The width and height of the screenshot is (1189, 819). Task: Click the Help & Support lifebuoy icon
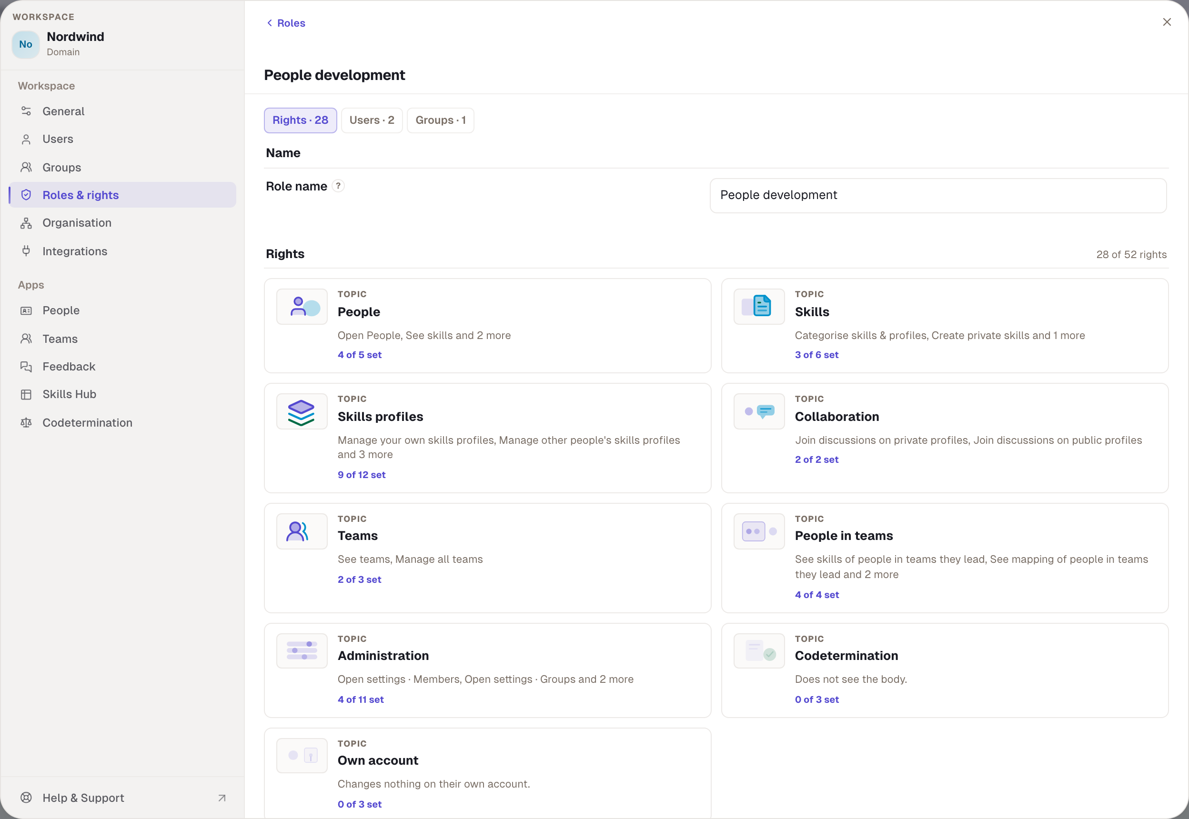point(26,798)
